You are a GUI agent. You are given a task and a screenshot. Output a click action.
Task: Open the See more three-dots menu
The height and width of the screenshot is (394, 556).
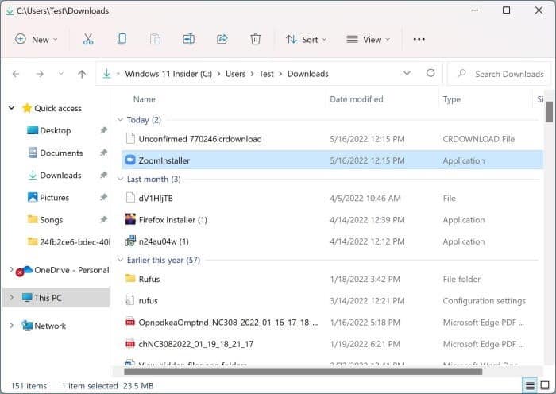419,39
